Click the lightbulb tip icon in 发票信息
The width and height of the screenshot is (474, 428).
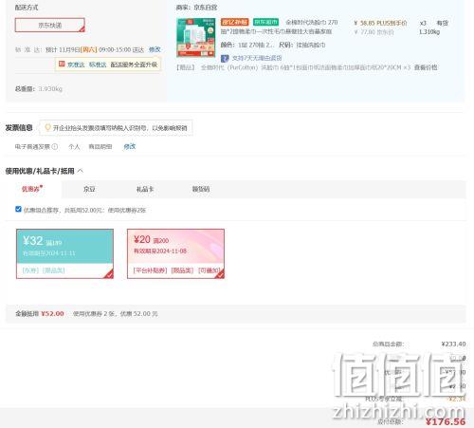pyautogui.click(x=47, y=127)
